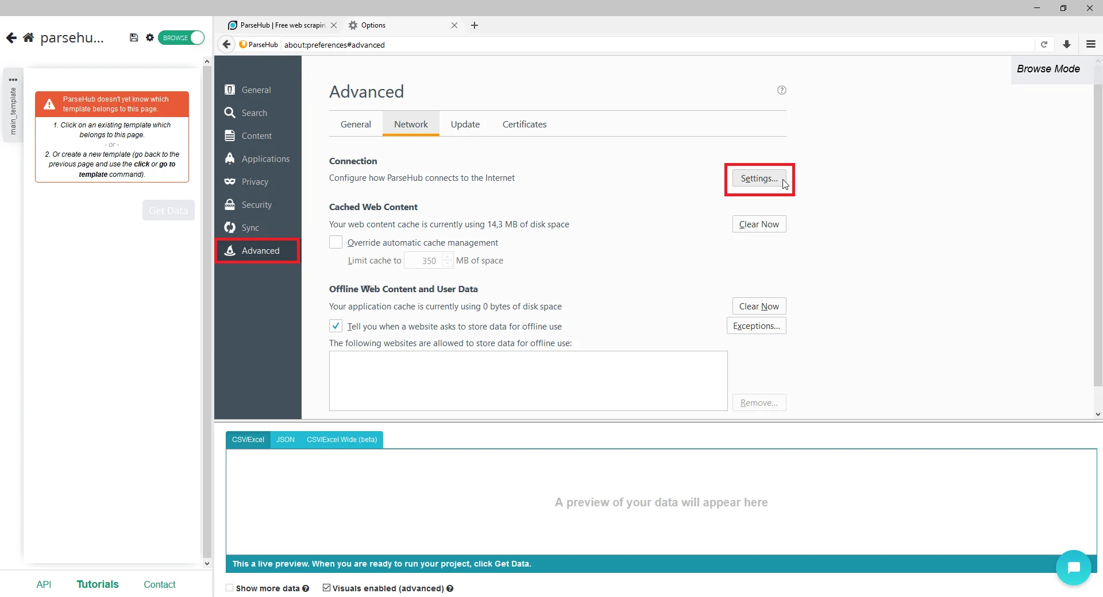Close the ParseHub browser tab
Image resolution: width=1103 pixels, height=597 pixels.
pos(334,25)
